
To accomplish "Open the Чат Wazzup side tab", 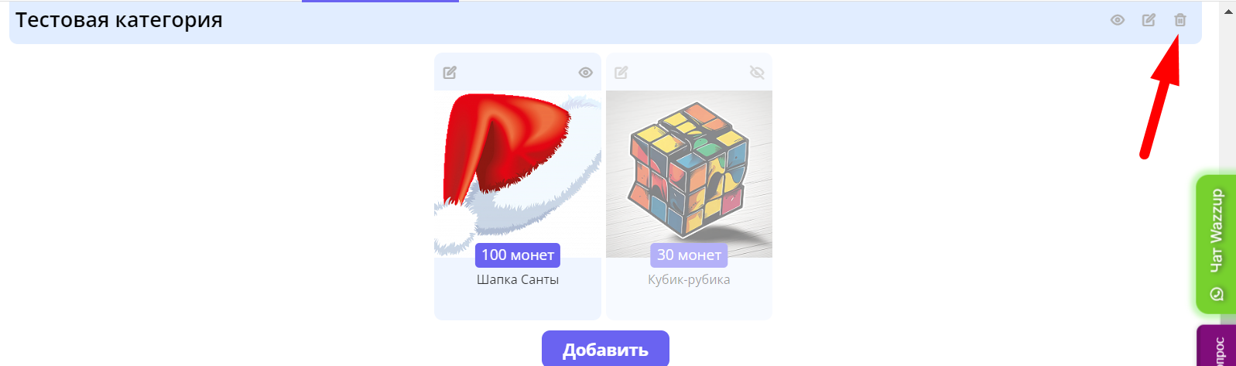I will click(1216, 244).
